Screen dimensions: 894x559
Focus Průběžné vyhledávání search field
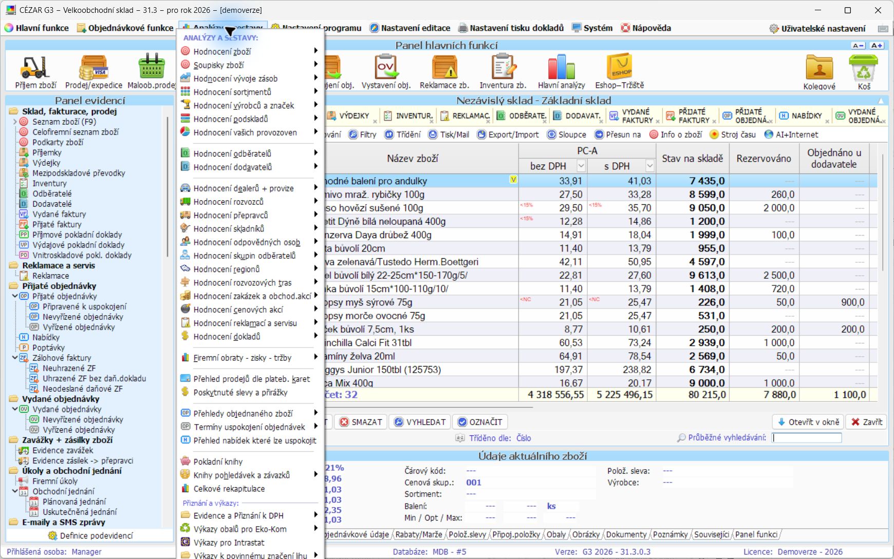[x=807, y=438]
